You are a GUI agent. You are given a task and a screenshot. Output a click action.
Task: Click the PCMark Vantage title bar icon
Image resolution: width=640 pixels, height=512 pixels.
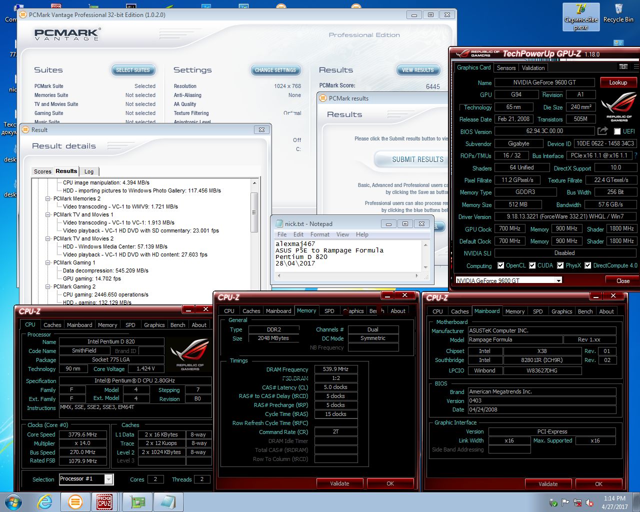pos(23,15)
